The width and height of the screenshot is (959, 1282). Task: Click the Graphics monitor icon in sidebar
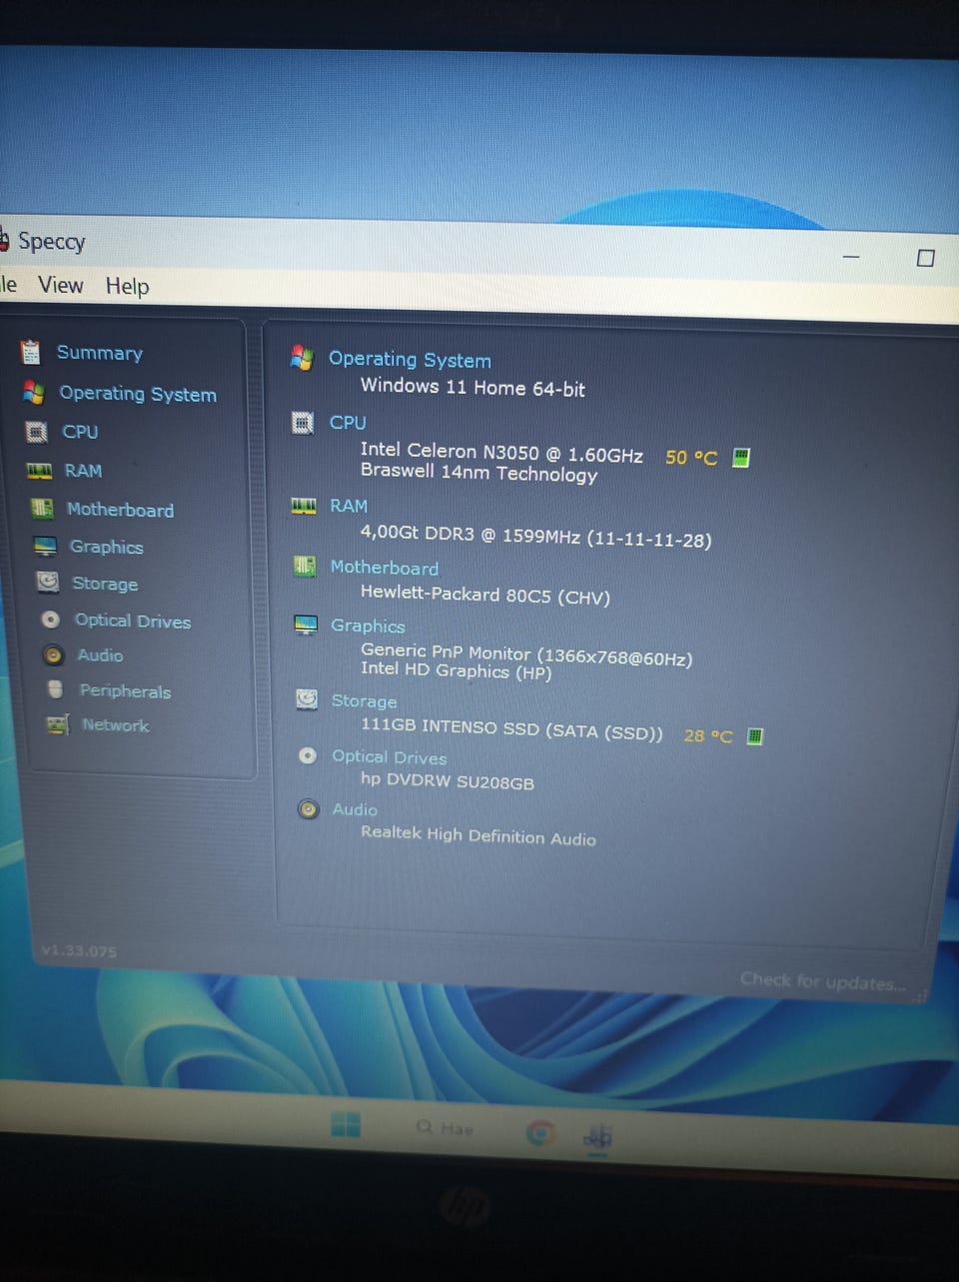(45, 546)
